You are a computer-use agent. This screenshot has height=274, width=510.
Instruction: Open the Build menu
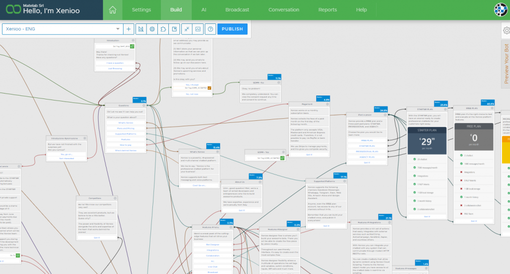tap(176, 10)
